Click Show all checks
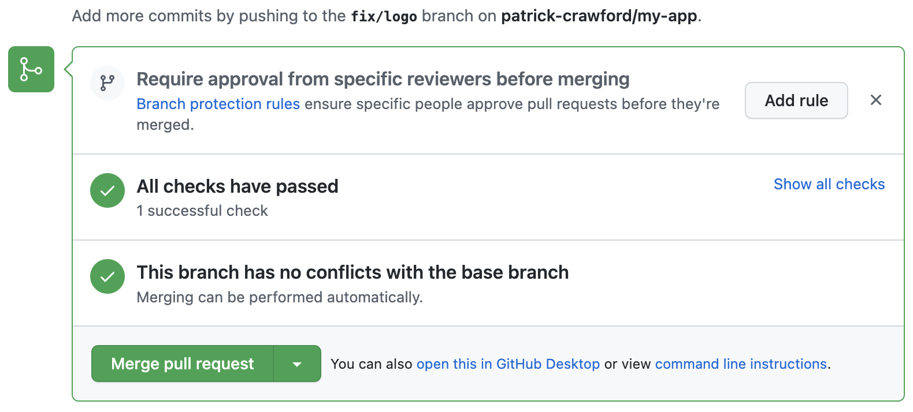Screen dimensions: 913x412 pos(829,184)
